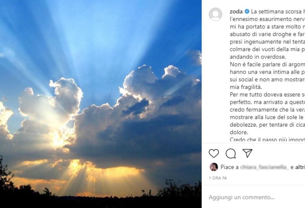Viewport: 305px width, 208px height.
Task: Click the caption line starting "Per me tutto"
Action: 267,95
